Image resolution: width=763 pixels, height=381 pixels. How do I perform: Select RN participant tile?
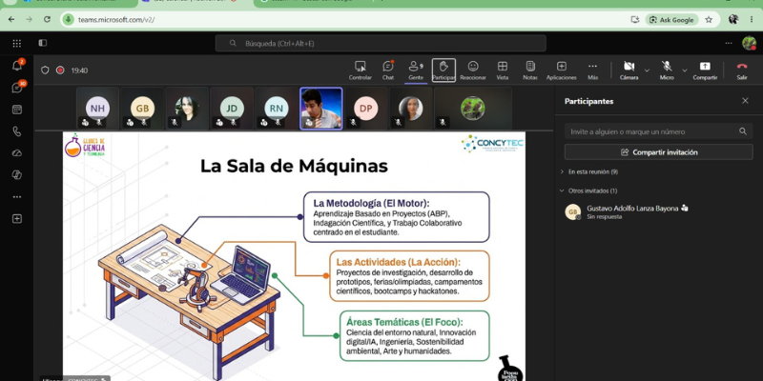click(277, 109)
